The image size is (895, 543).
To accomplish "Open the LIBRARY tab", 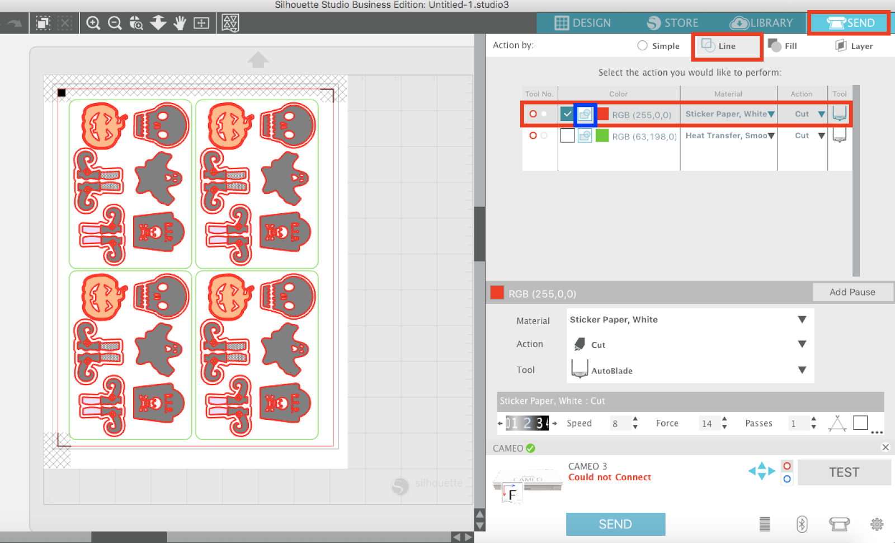I will pyautogui.click(x=761, y=23).
